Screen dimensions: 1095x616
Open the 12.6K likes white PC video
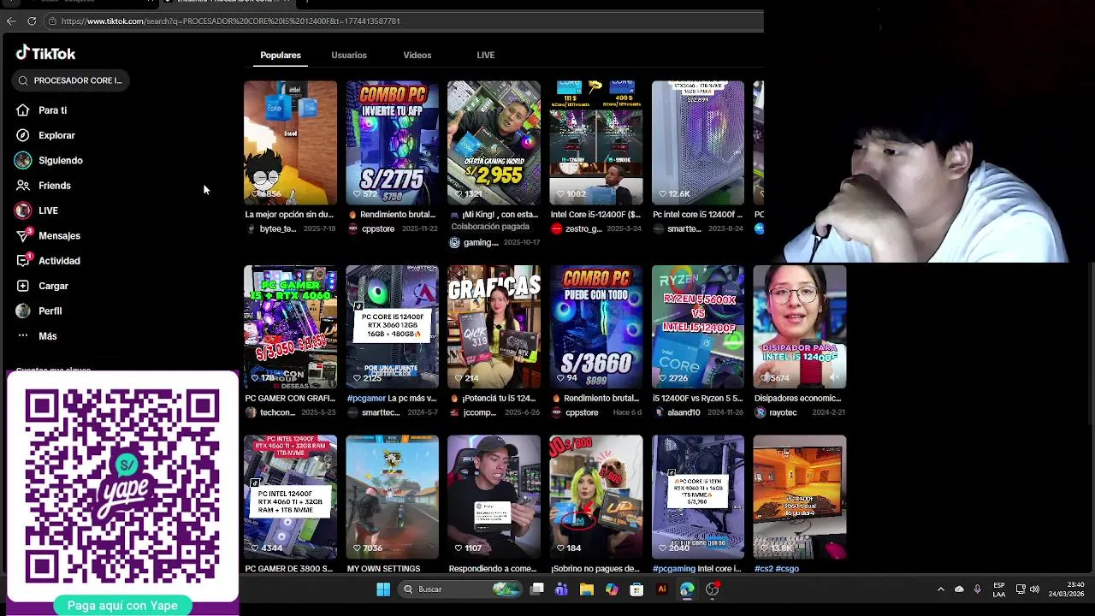(x=697, y=143)
